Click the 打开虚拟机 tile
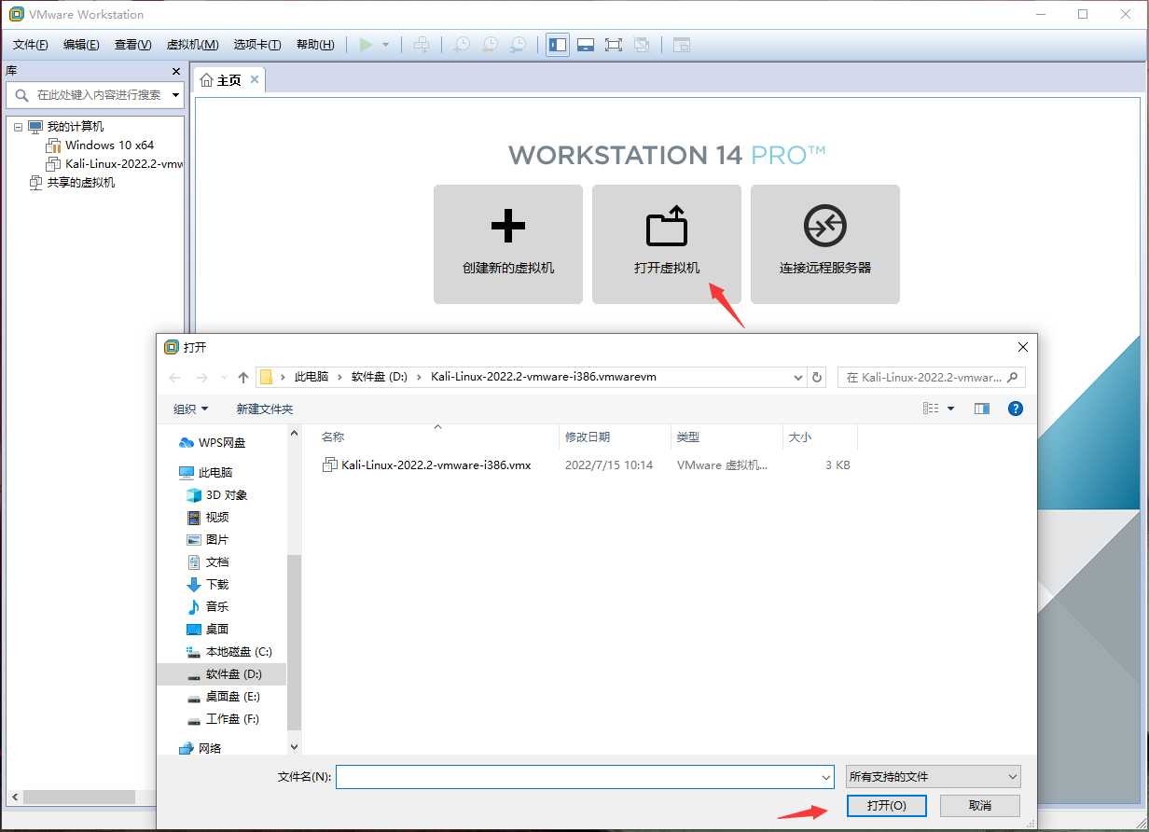This screenshot has height=832, width=1149. [x=667, y=244]
